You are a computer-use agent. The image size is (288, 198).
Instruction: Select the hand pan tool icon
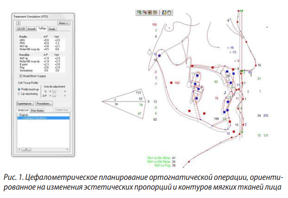pyautogui.click(x=169, y=13)
